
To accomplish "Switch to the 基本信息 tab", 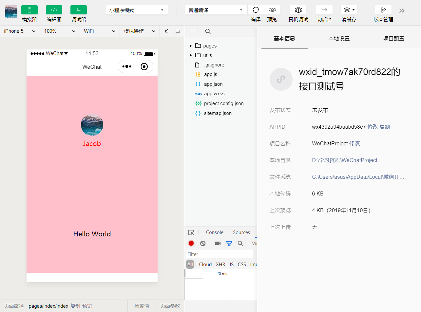I will pos(284,39).
